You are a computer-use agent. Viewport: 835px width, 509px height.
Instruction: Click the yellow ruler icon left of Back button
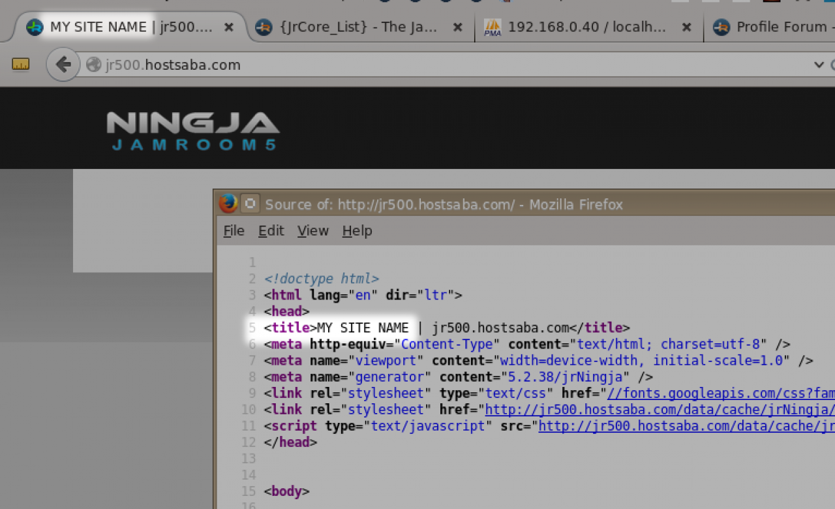point(21,64)
